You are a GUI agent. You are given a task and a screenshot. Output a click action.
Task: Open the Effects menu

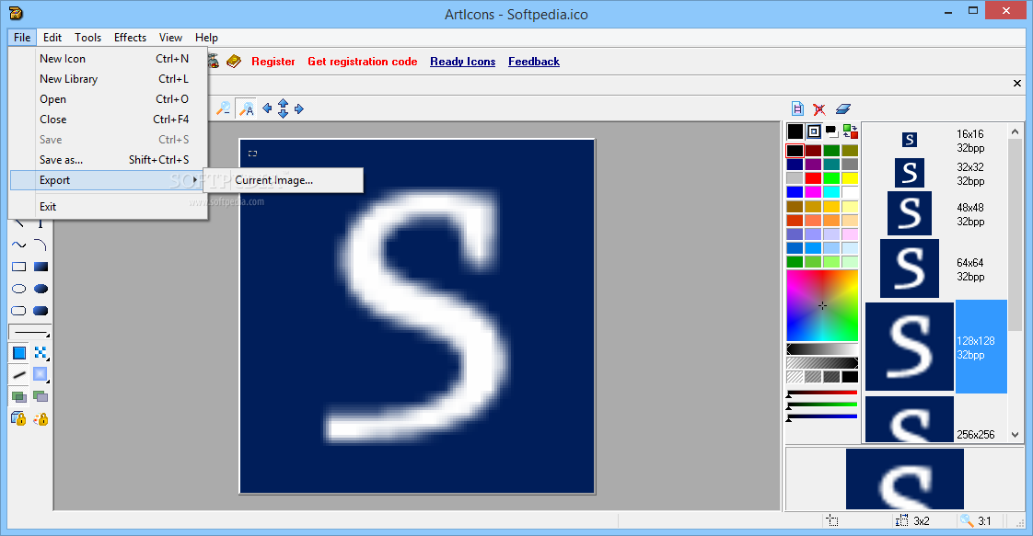(130, 38)
